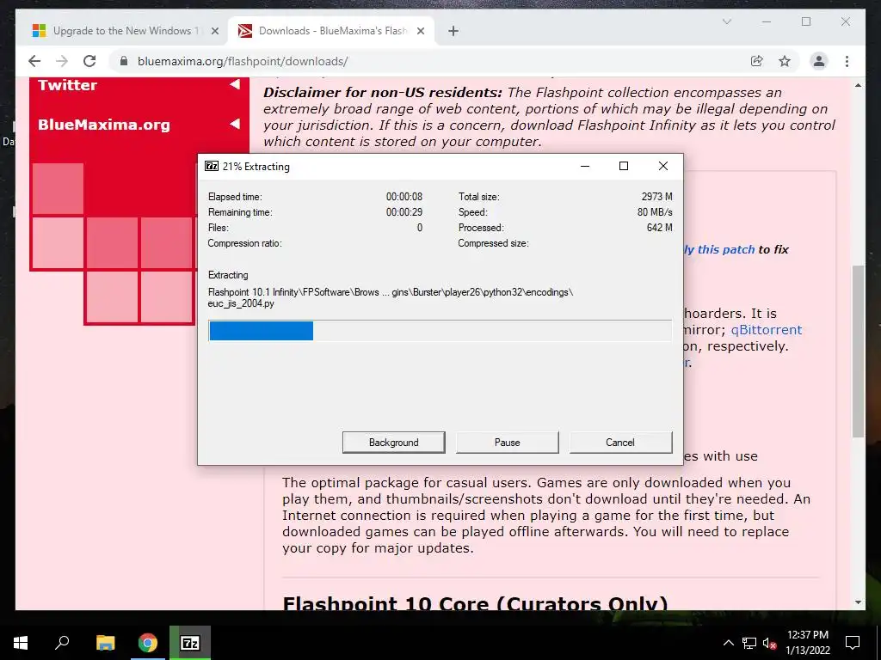Viewport: 881px width, 660px height.
Task: Open the BlueMaxima.org sidebar link
Action: point(104,125)
